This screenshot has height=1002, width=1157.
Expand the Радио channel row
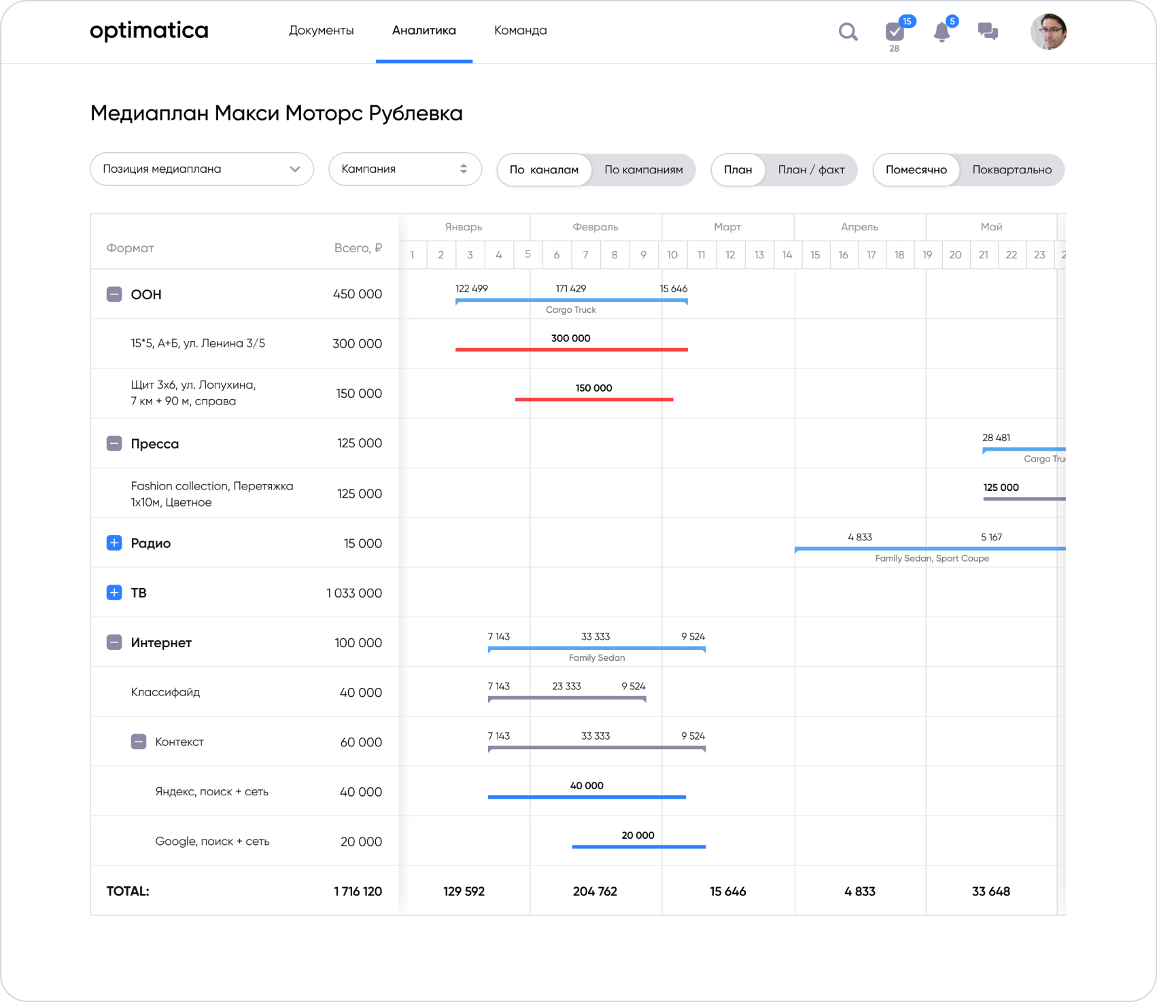coord(114,543)
